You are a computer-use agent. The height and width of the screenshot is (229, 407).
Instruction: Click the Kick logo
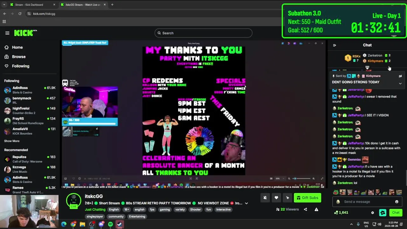point(25,33)
